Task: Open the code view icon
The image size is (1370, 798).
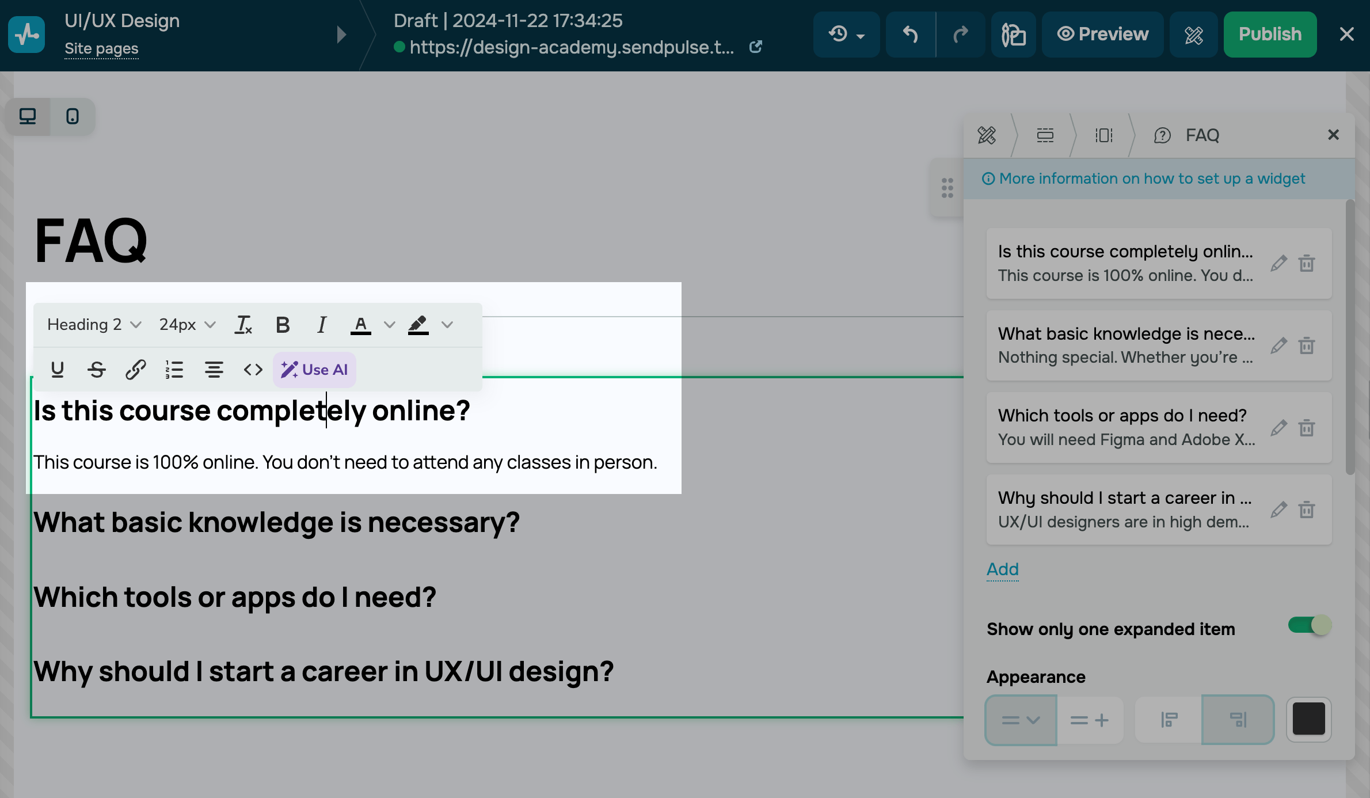Action: tap(253, 370)
